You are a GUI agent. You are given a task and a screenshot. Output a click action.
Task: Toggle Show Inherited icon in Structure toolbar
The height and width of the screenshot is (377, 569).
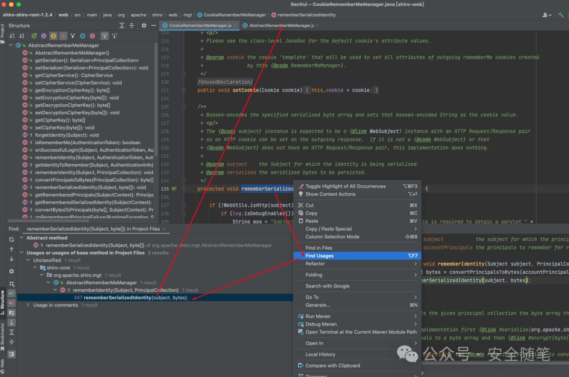34,36
